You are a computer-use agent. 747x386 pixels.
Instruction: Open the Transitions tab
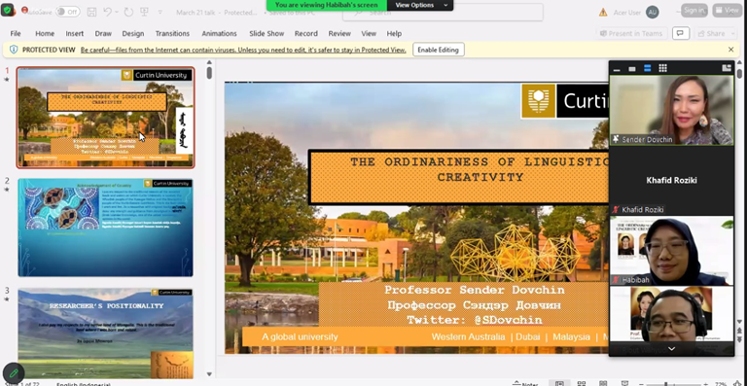[x=172, y=33]
